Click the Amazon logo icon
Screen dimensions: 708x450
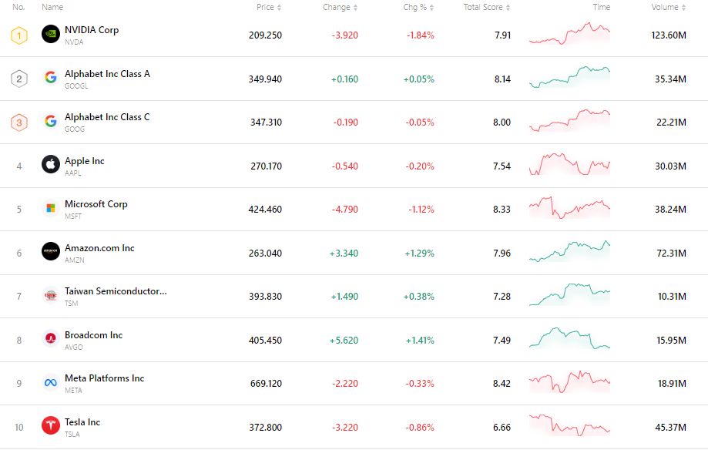[x=50, y=250]
